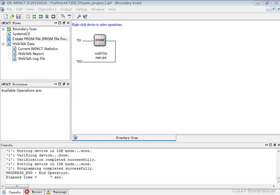Click the copy documents toolbar icon
The width and height of the screenshot is (280, 195).
click(x=28, y=16)
